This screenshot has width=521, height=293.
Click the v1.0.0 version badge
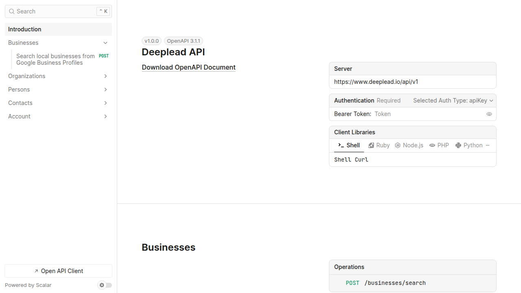tap(152, 41)
